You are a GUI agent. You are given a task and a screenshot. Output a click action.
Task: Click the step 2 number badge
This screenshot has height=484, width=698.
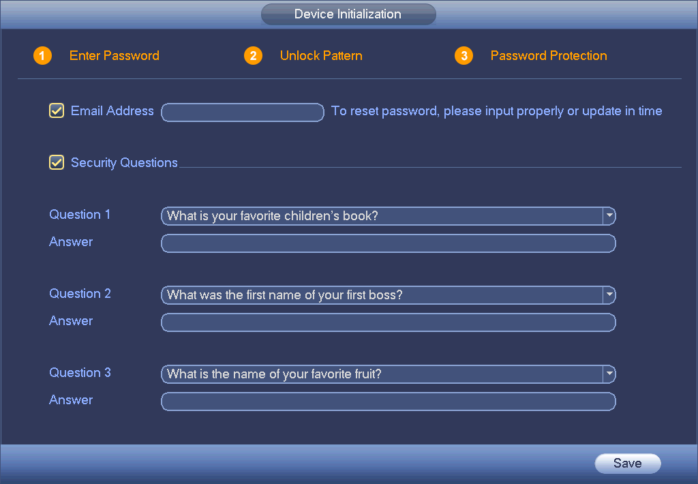253,56
